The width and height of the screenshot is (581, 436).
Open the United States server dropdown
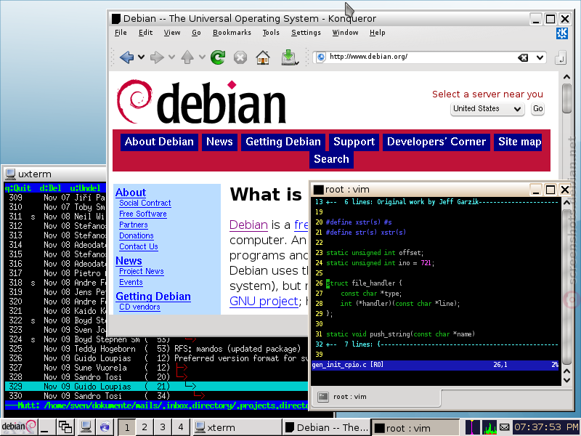[487, 109]
